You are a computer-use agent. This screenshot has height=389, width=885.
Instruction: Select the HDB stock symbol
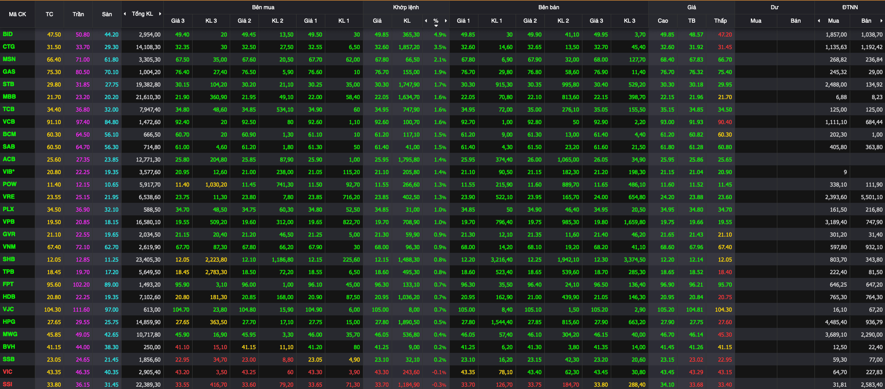click(9, 297)
